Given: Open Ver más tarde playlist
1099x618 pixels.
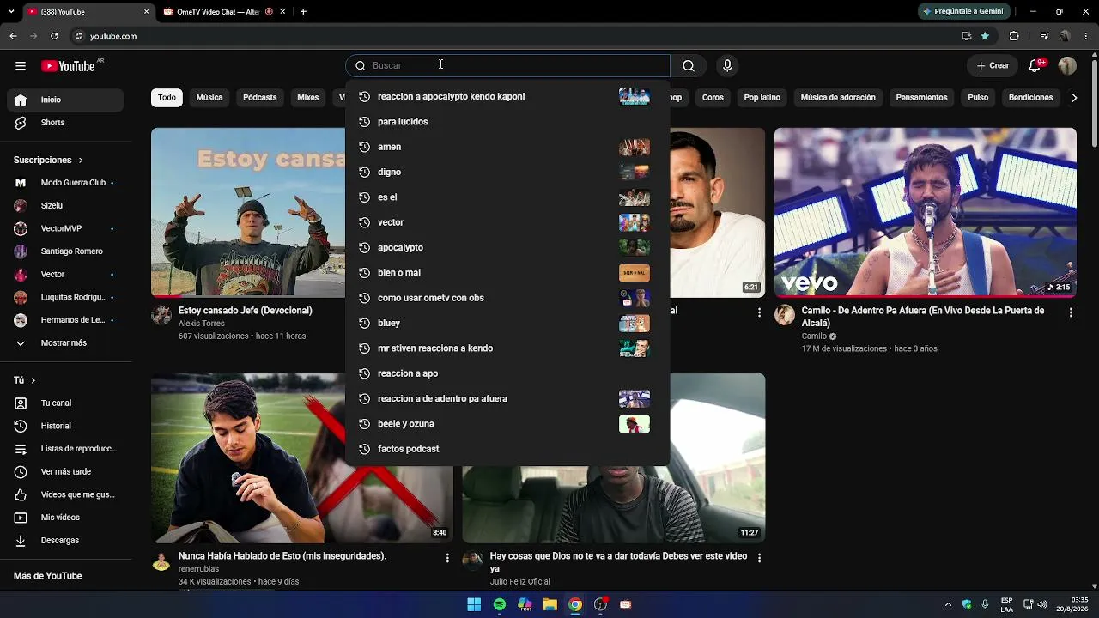Looking at the screenshot, I should tap(65, 471).
